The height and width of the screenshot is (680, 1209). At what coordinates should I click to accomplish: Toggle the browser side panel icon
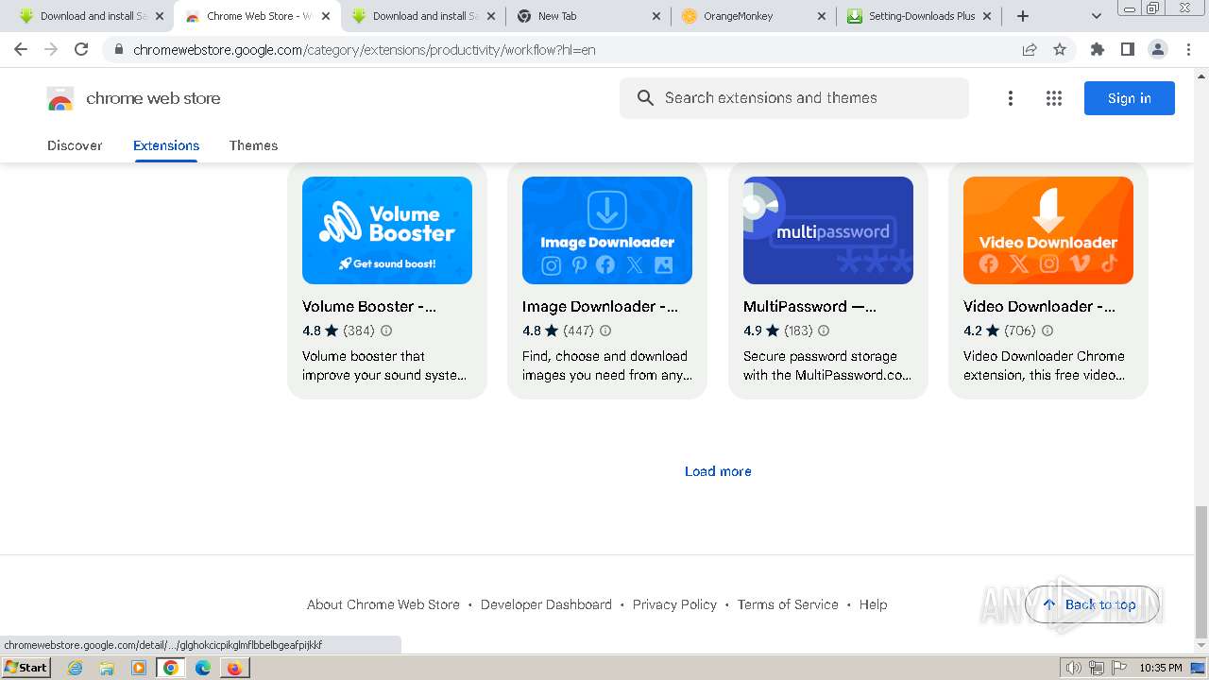(1128, 49)
